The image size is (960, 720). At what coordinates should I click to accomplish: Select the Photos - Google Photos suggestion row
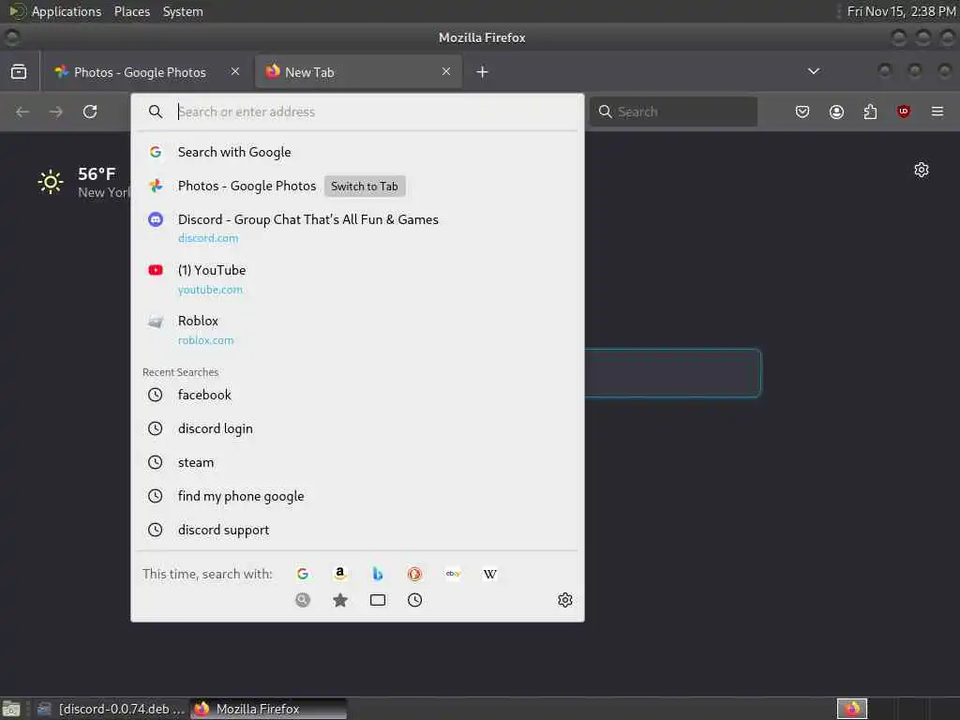(x=357, y=187)
